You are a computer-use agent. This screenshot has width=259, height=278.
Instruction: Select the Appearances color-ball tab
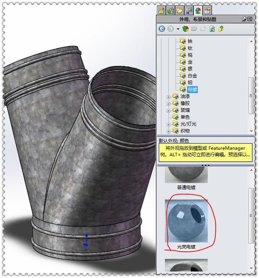pyautogui.click(x=198, y=11)
